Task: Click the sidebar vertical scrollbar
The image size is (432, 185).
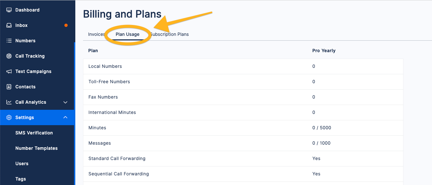Action: [75, 114]
